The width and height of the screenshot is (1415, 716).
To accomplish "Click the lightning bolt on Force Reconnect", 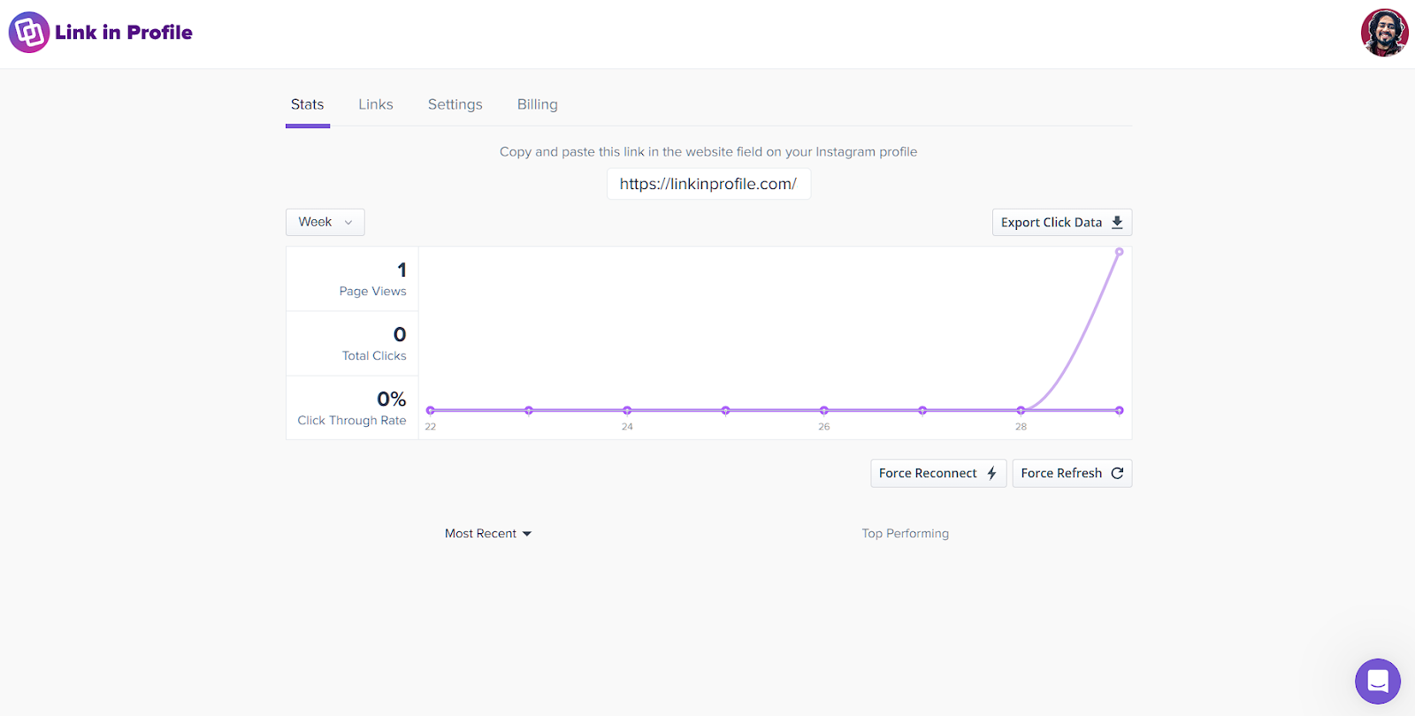I will (x=992, y=474).
